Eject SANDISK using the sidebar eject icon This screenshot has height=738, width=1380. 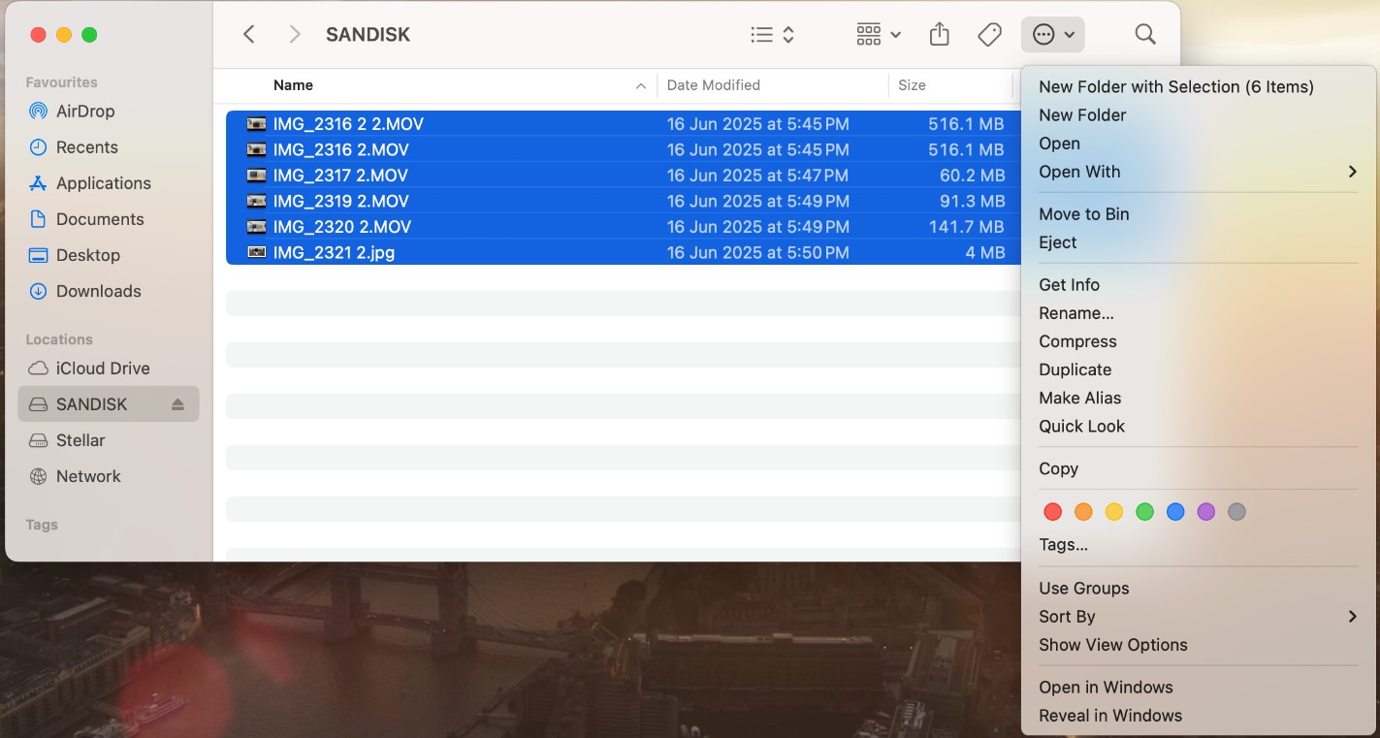[177, 404]
